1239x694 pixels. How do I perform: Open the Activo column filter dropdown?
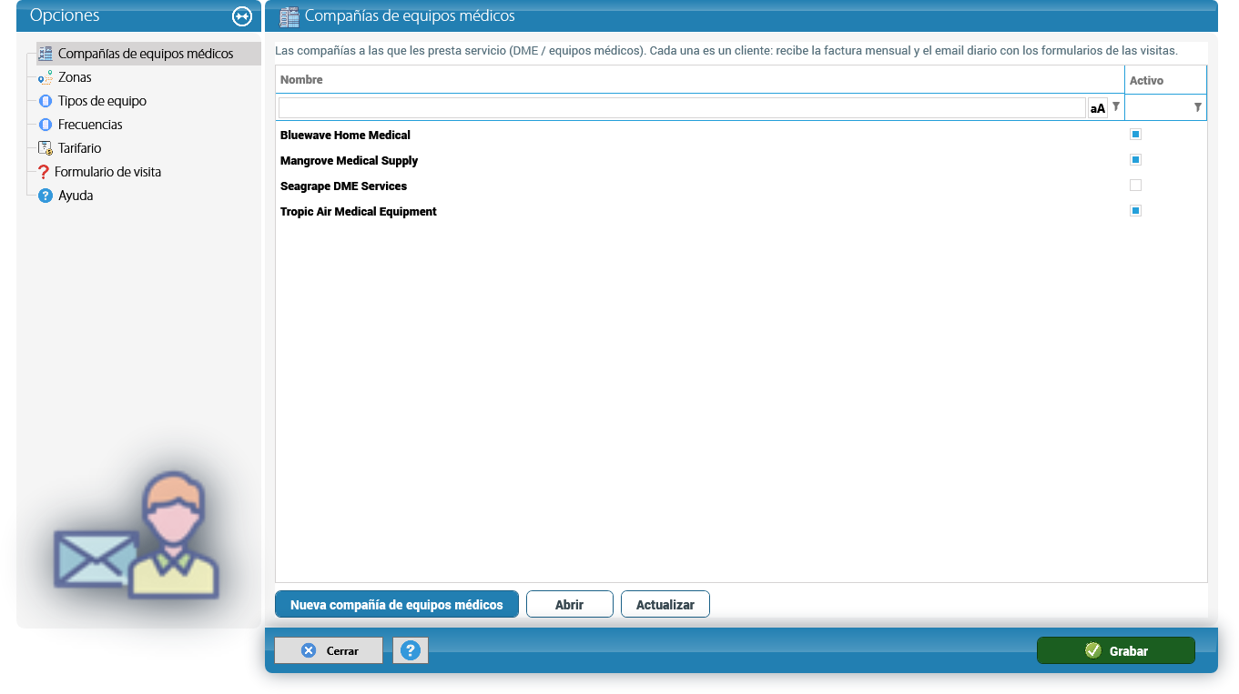(x=1198, y=107)
